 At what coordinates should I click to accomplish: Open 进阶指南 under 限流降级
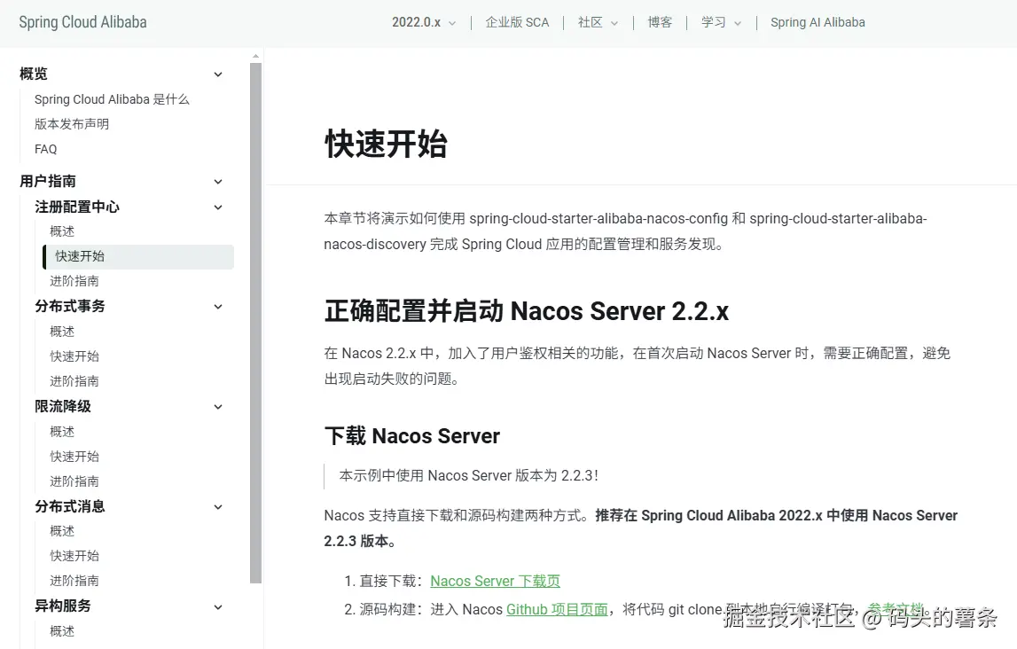click(x=74, y=481)
